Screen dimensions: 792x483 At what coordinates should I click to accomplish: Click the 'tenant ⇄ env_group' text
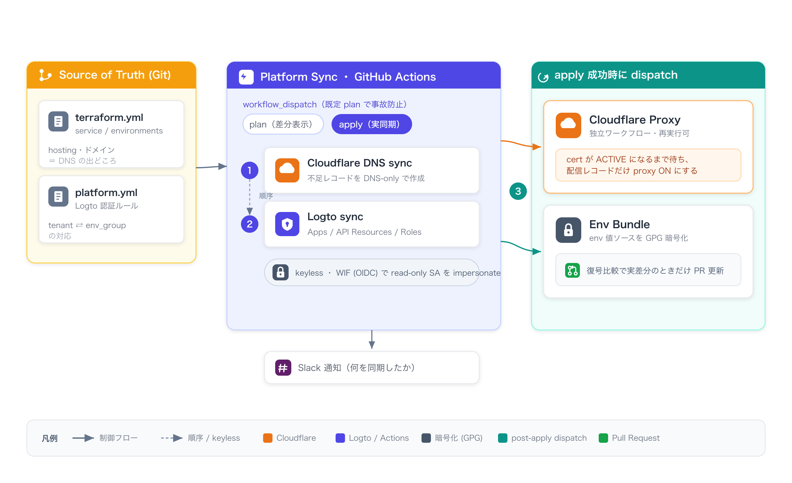click(87, 225)
